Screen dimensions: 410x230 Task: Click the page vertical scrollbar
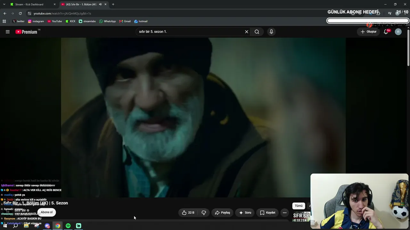(x=408, y=48)
